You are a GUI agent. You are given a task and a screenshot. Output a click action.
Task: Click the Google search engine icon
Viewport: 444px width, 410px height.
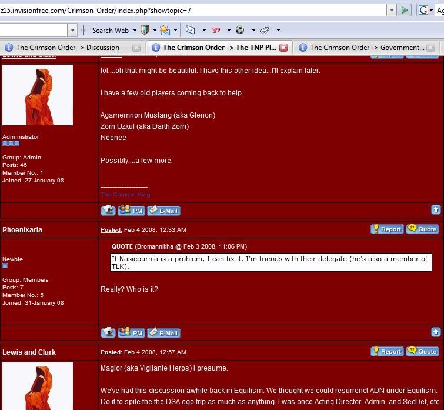point(423,11)
